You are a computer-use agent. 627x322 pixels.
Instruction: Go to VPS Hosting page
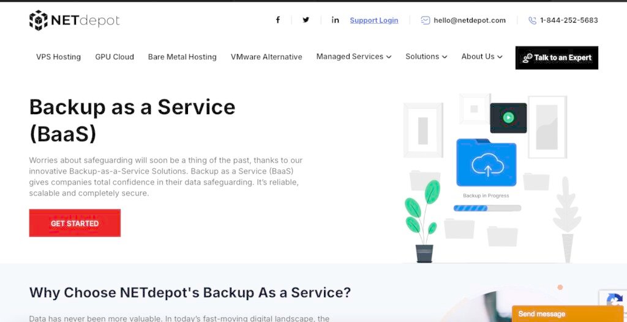pos(58,57)
